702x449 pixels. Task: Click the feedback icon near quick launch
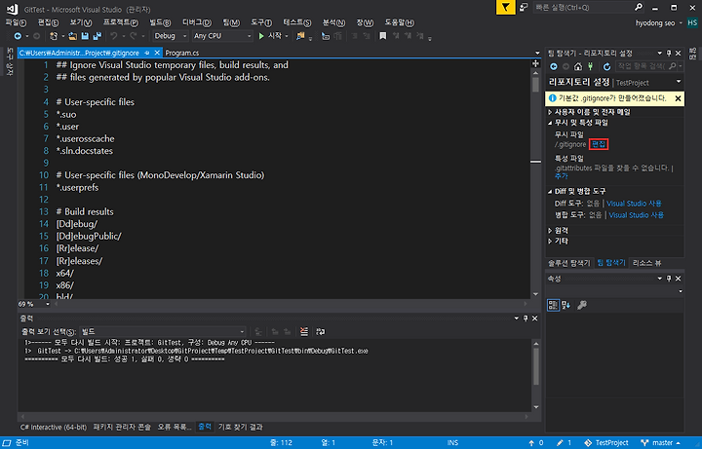click(524, 7)
